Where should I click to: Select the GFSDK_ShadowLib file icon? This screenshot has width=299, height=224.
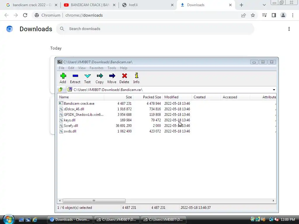click(x=61, y=114)
